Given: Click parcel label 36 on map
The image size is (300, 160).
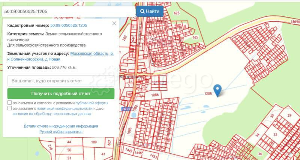Looking at the screenshot, I should pyautogui.click(x=260, y=154).
